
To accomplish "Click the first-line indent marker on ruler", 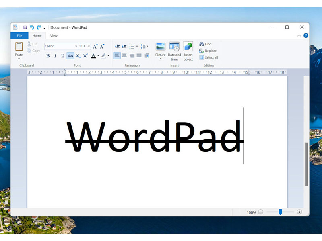I will [65, 70].
